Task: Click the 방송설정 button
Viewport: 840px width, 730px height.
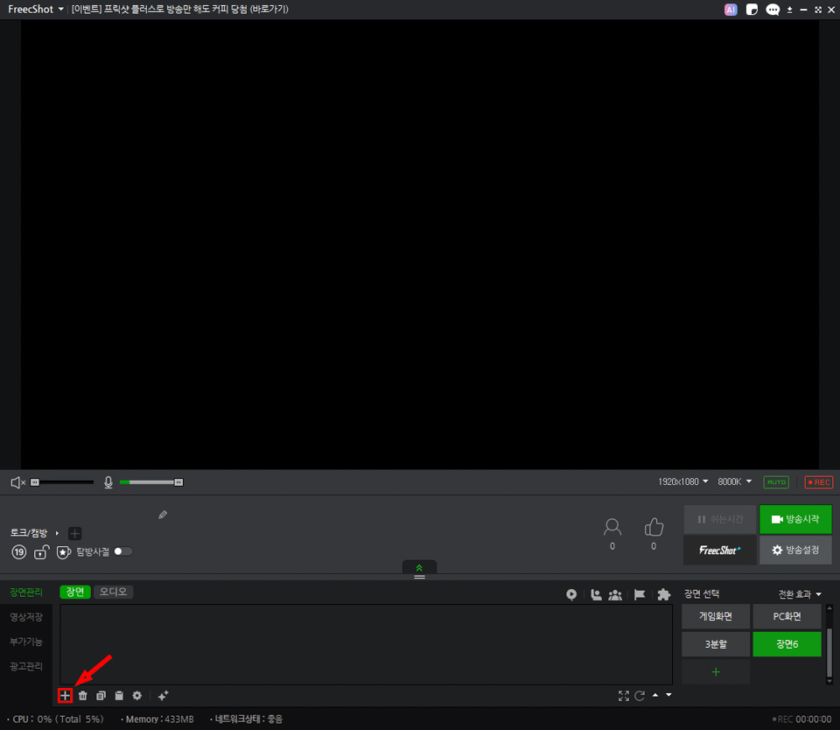Action: click(795, 550)
